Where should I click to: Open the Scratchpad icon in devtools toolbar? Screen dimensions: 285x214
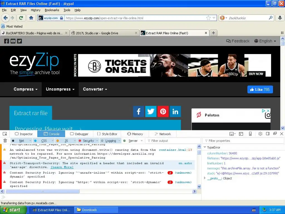point(241,134)
